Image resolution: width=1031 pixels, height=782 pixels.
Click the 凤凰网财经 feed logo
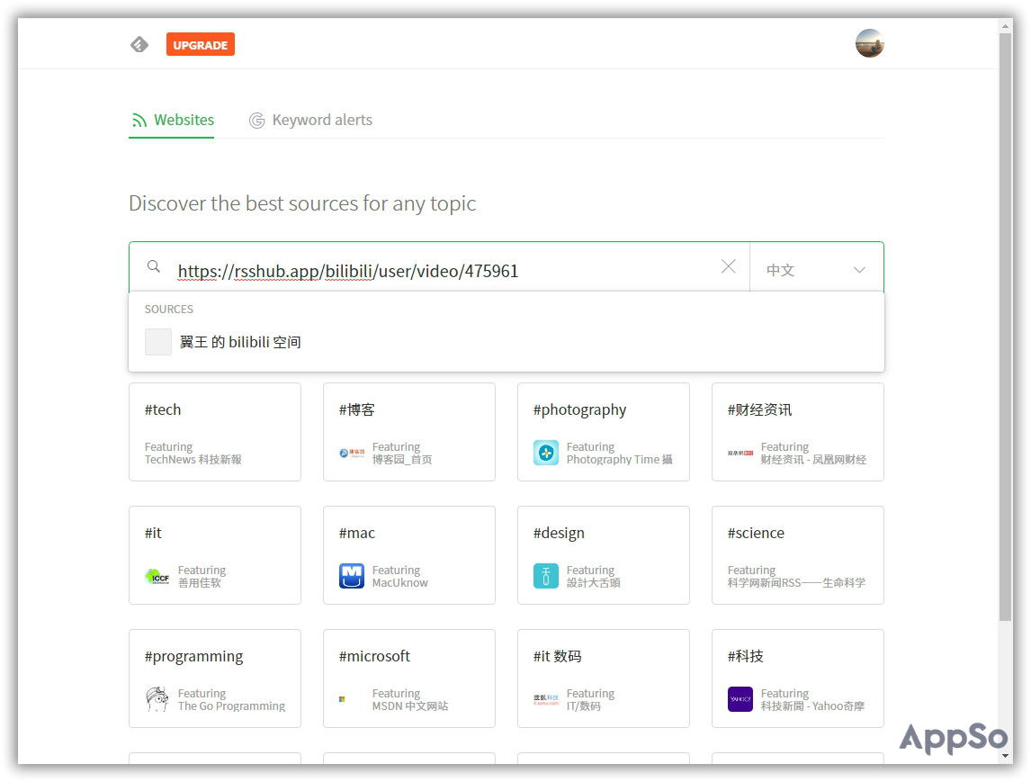(x=740, y=453)
